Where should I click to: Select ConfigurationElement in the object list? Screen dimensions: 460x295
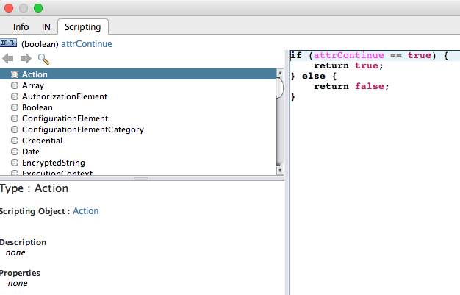[x=65, y=118]
